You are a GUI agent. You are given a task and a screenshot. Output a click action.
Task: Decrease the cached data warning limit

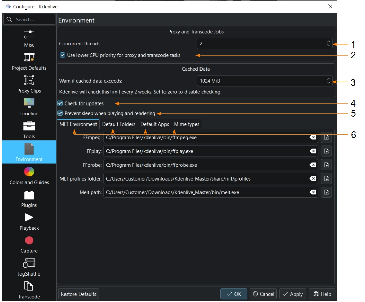click(x=328, y=83)
